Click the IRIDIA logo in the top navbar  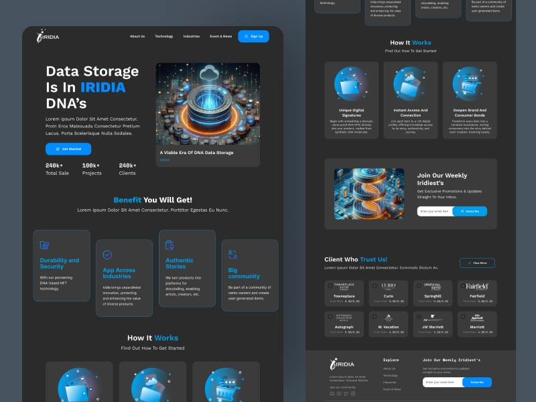click(48, 36)
